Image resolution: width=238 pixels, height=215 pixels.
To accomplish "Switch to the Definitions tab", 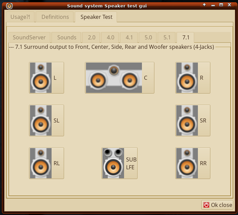I will 55,17.
